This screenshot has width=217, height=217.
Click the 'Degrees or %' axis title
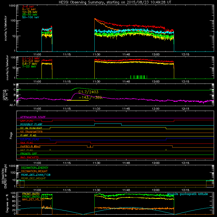pyautogui.click(x=7, y=203)
